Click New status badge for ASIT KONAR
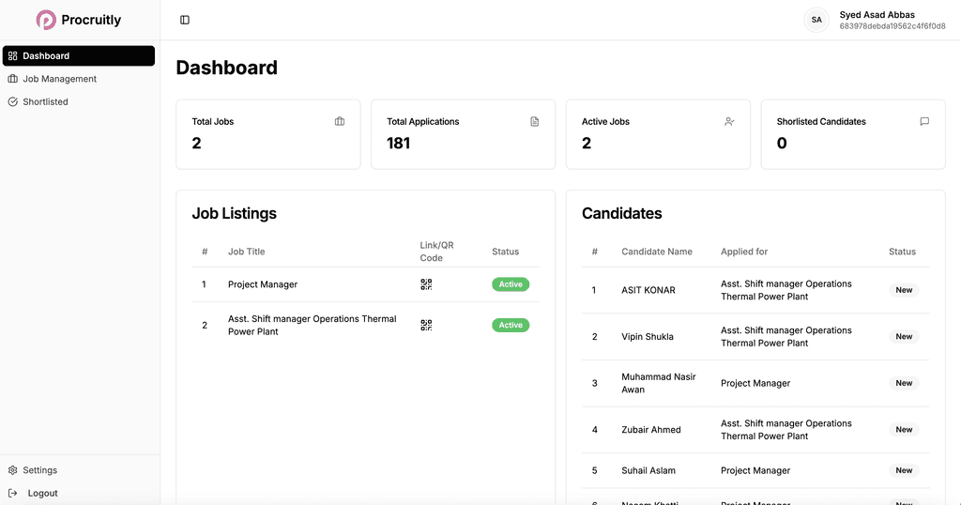The height and width of the screenshot is (505, 961). coord(904,290)
